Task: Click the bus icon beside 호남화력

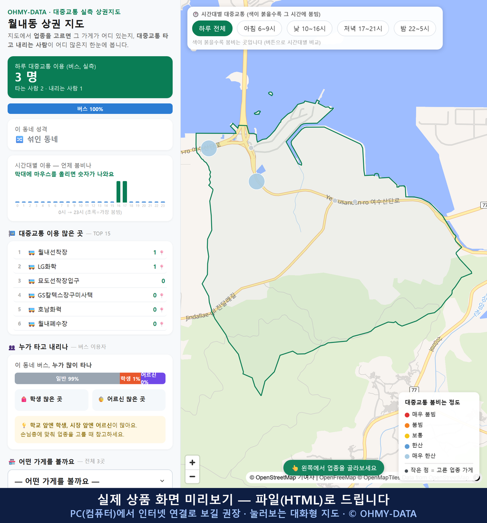Action: pos(31,310)
